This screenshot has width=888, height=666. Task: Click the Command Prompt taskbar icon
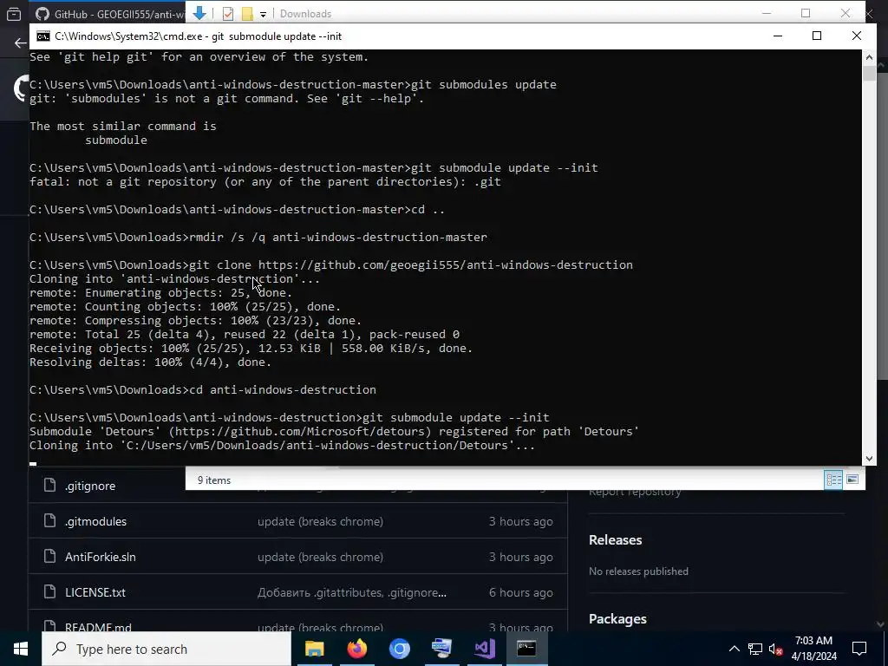coord(526,649)
